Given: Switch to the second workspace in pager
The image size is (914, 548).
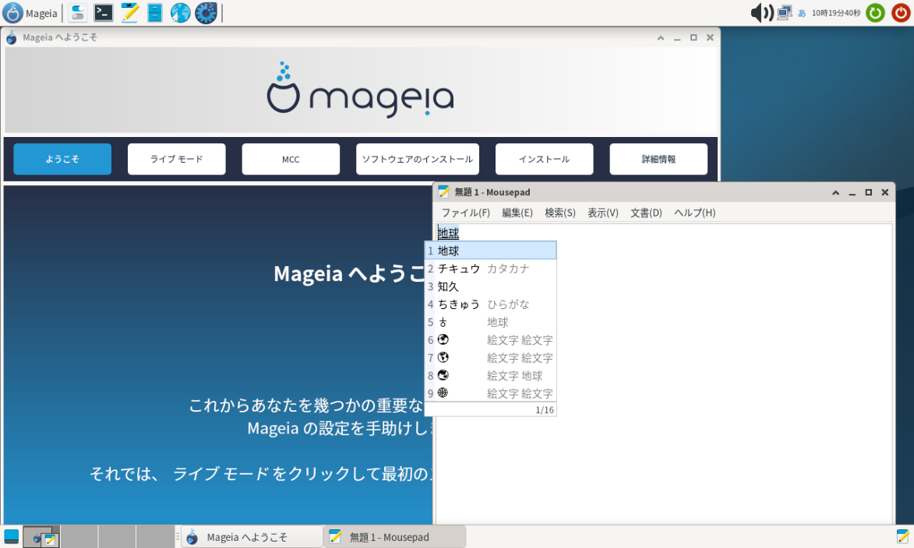Looking at the screenshot, I should click(x=79, y=536).
